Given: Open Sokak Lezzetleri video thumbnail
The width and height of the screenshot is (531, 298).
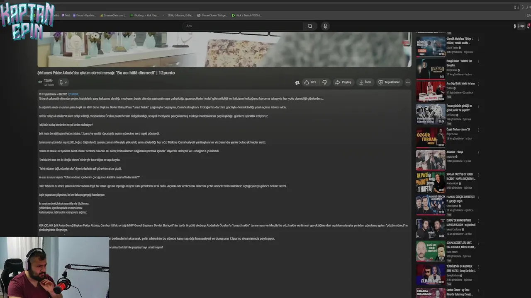Looking at the screenshot, I should click(x=431, y=251).
